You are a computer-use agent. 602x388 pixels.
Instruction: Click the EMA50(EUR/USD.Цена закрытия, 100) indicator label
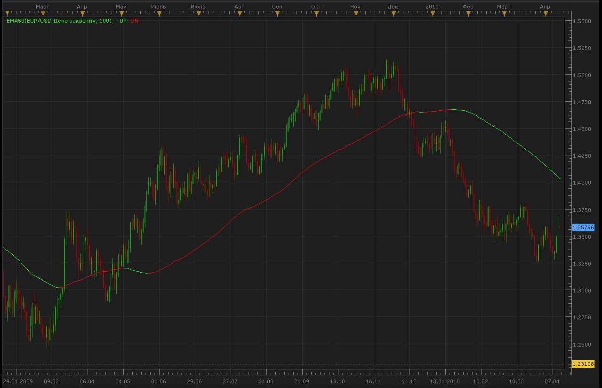coord(59,21)
